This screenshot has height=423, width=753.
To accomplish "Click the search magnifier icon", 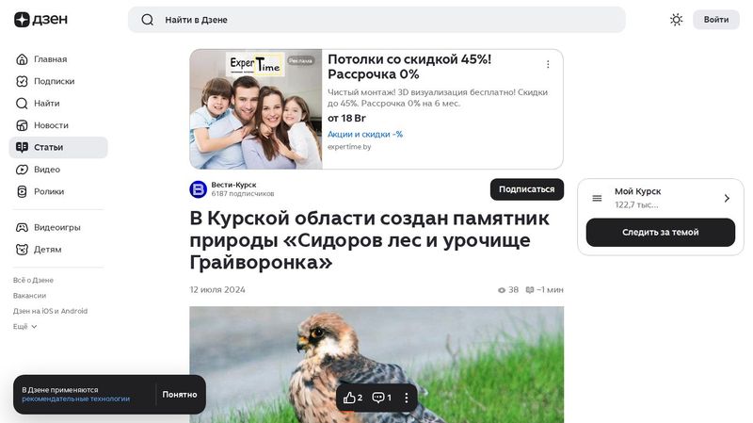I will 148,20.
